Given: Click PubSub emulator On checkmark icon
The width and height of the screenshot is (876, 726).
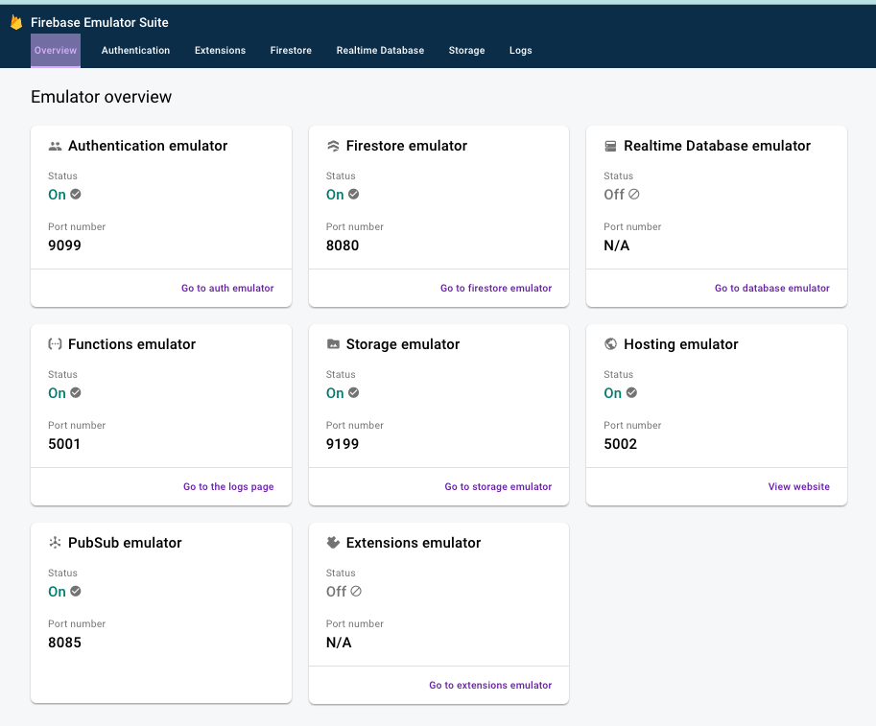Looking at the screenshot, I should tap(76, 591).
